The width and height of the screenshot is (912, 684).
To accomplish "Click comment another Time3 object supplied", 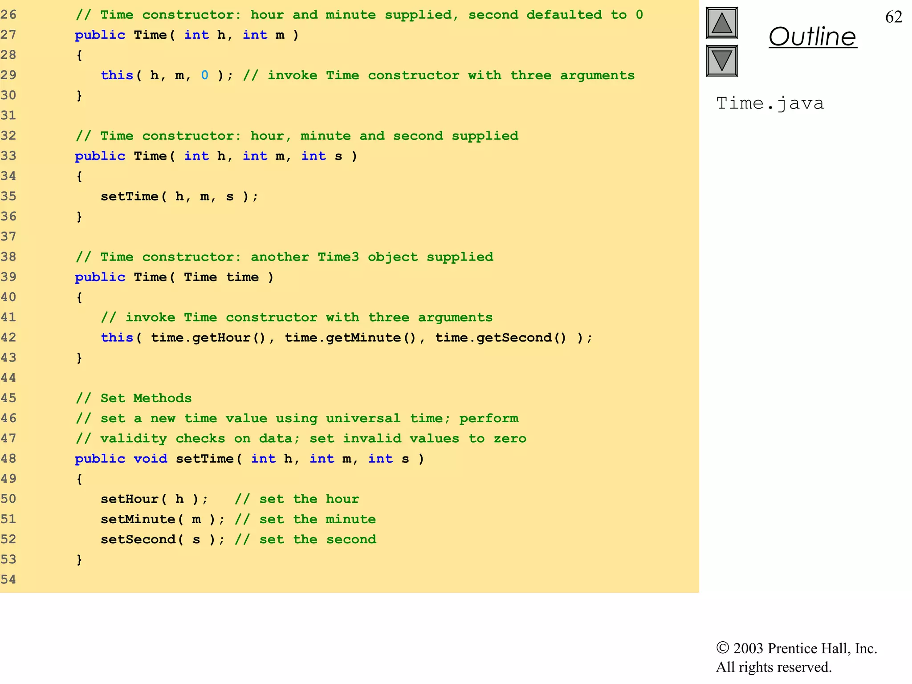I will pyautogui.click(x=285, y=257).
